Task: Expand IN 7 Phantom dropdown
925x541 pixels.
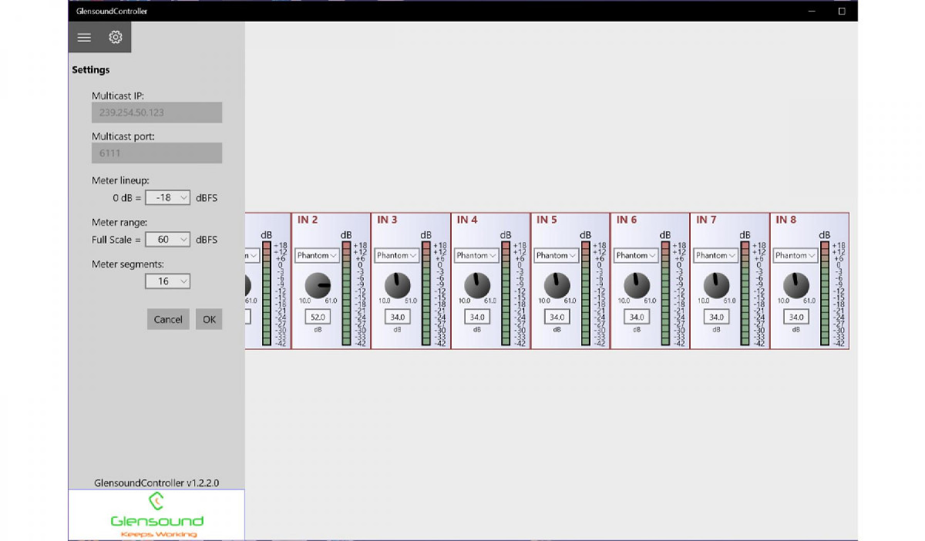Action: [x=716, y=255]
